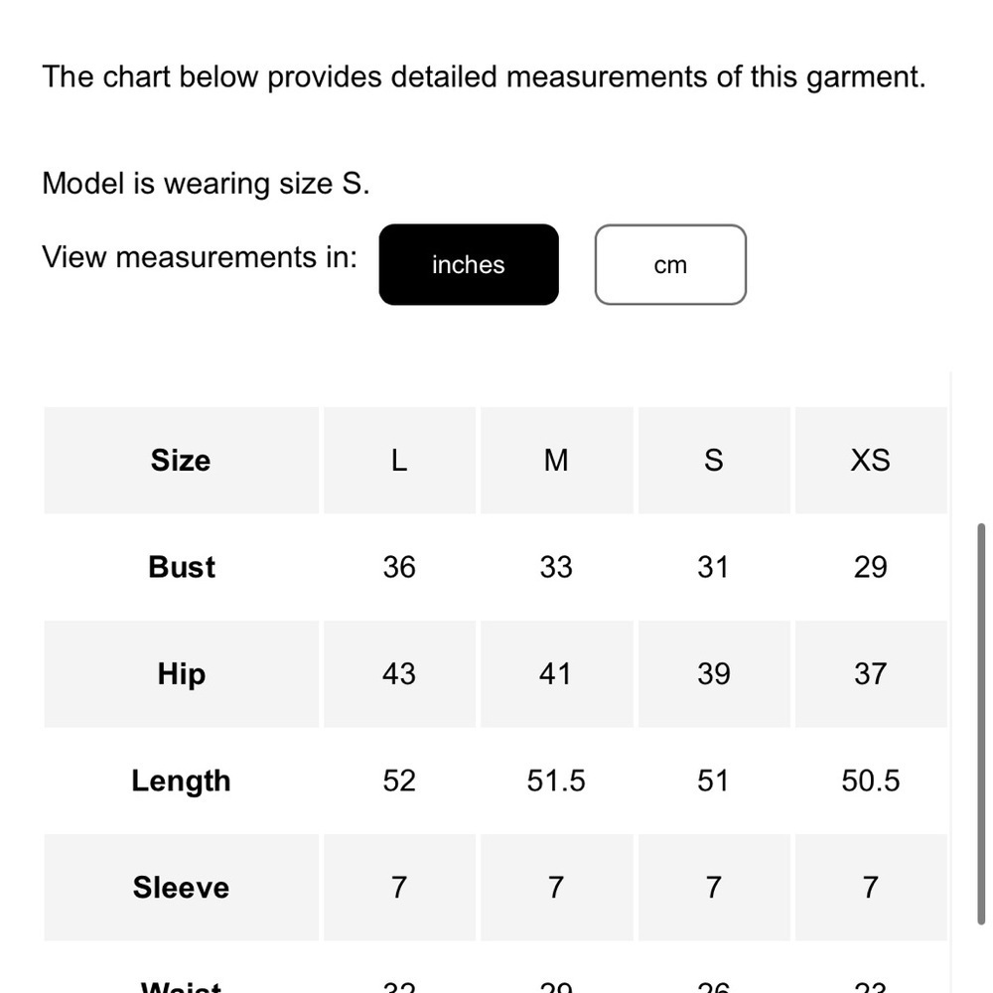Click the L size column header

point(399,461)
